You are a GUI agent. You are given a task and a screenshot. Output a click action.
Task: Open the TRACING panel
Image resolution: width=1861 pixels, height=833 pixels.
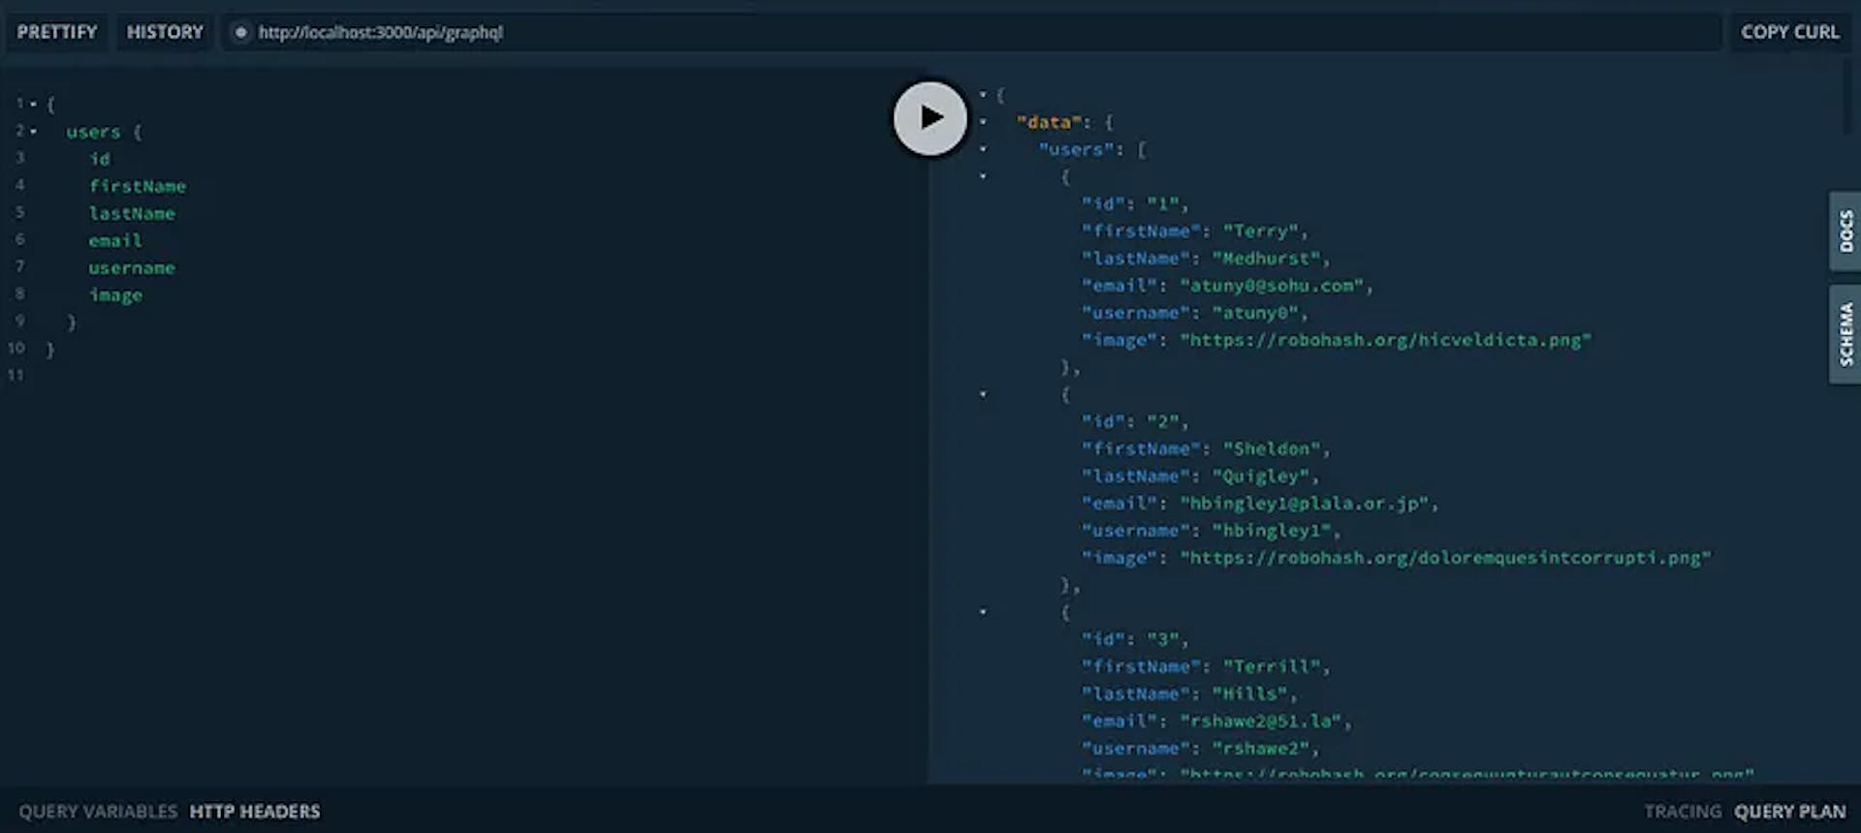[1683, 812]
